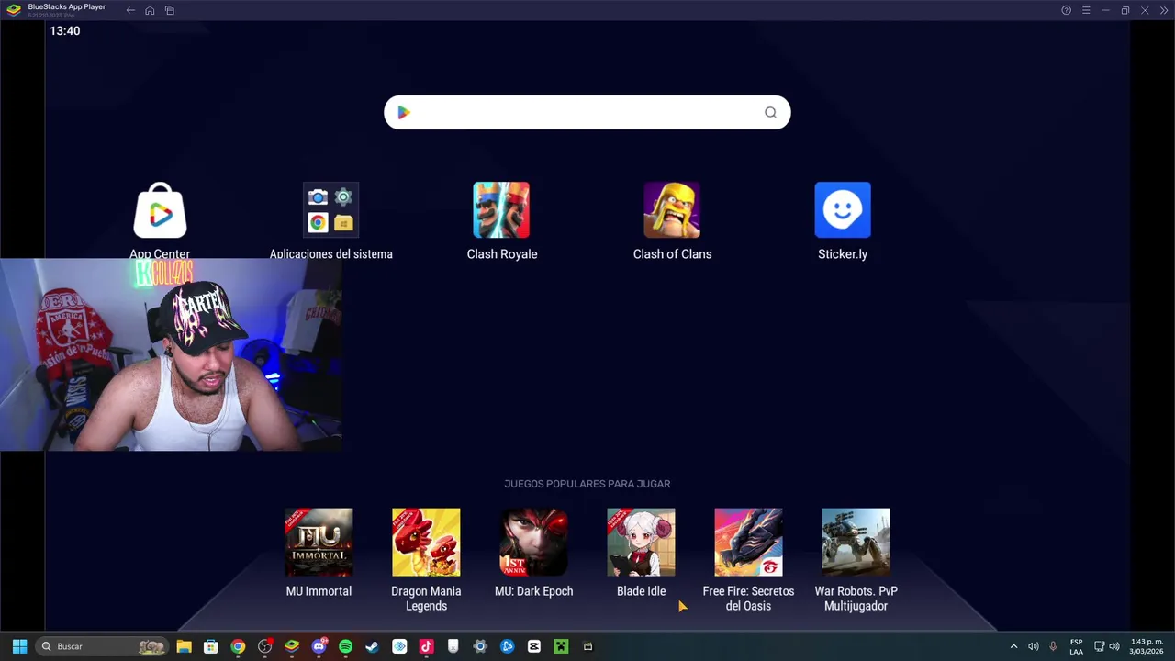Click the Google Play search field
The image size is (1175, 661).
tap(587, 112)
